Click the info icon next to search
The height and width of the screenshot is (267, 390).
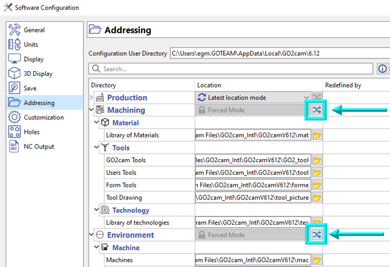[x=382, y=69]
